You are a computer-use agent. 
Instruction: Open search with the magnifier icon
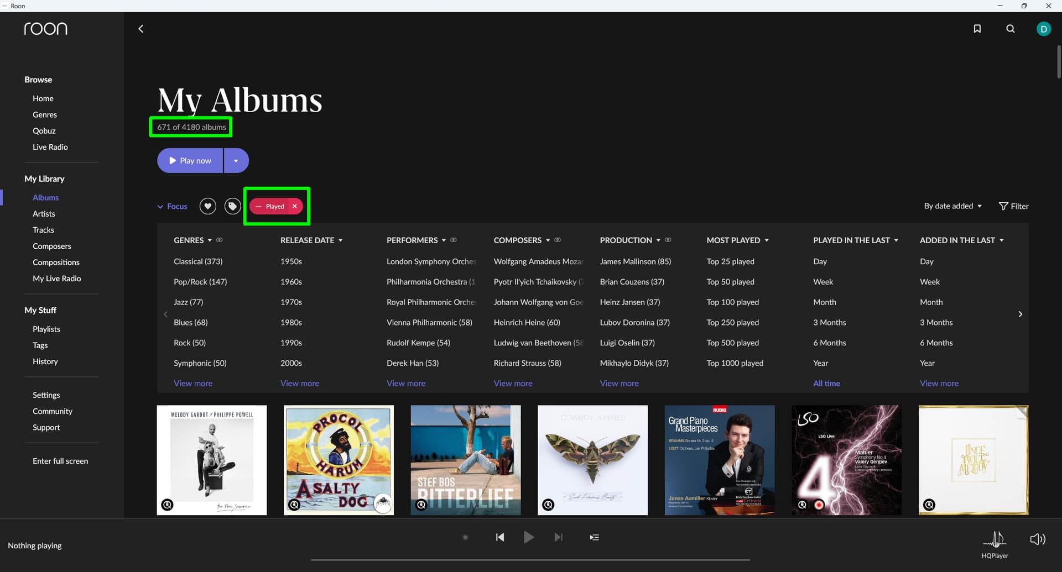[x=1010, y=29]
